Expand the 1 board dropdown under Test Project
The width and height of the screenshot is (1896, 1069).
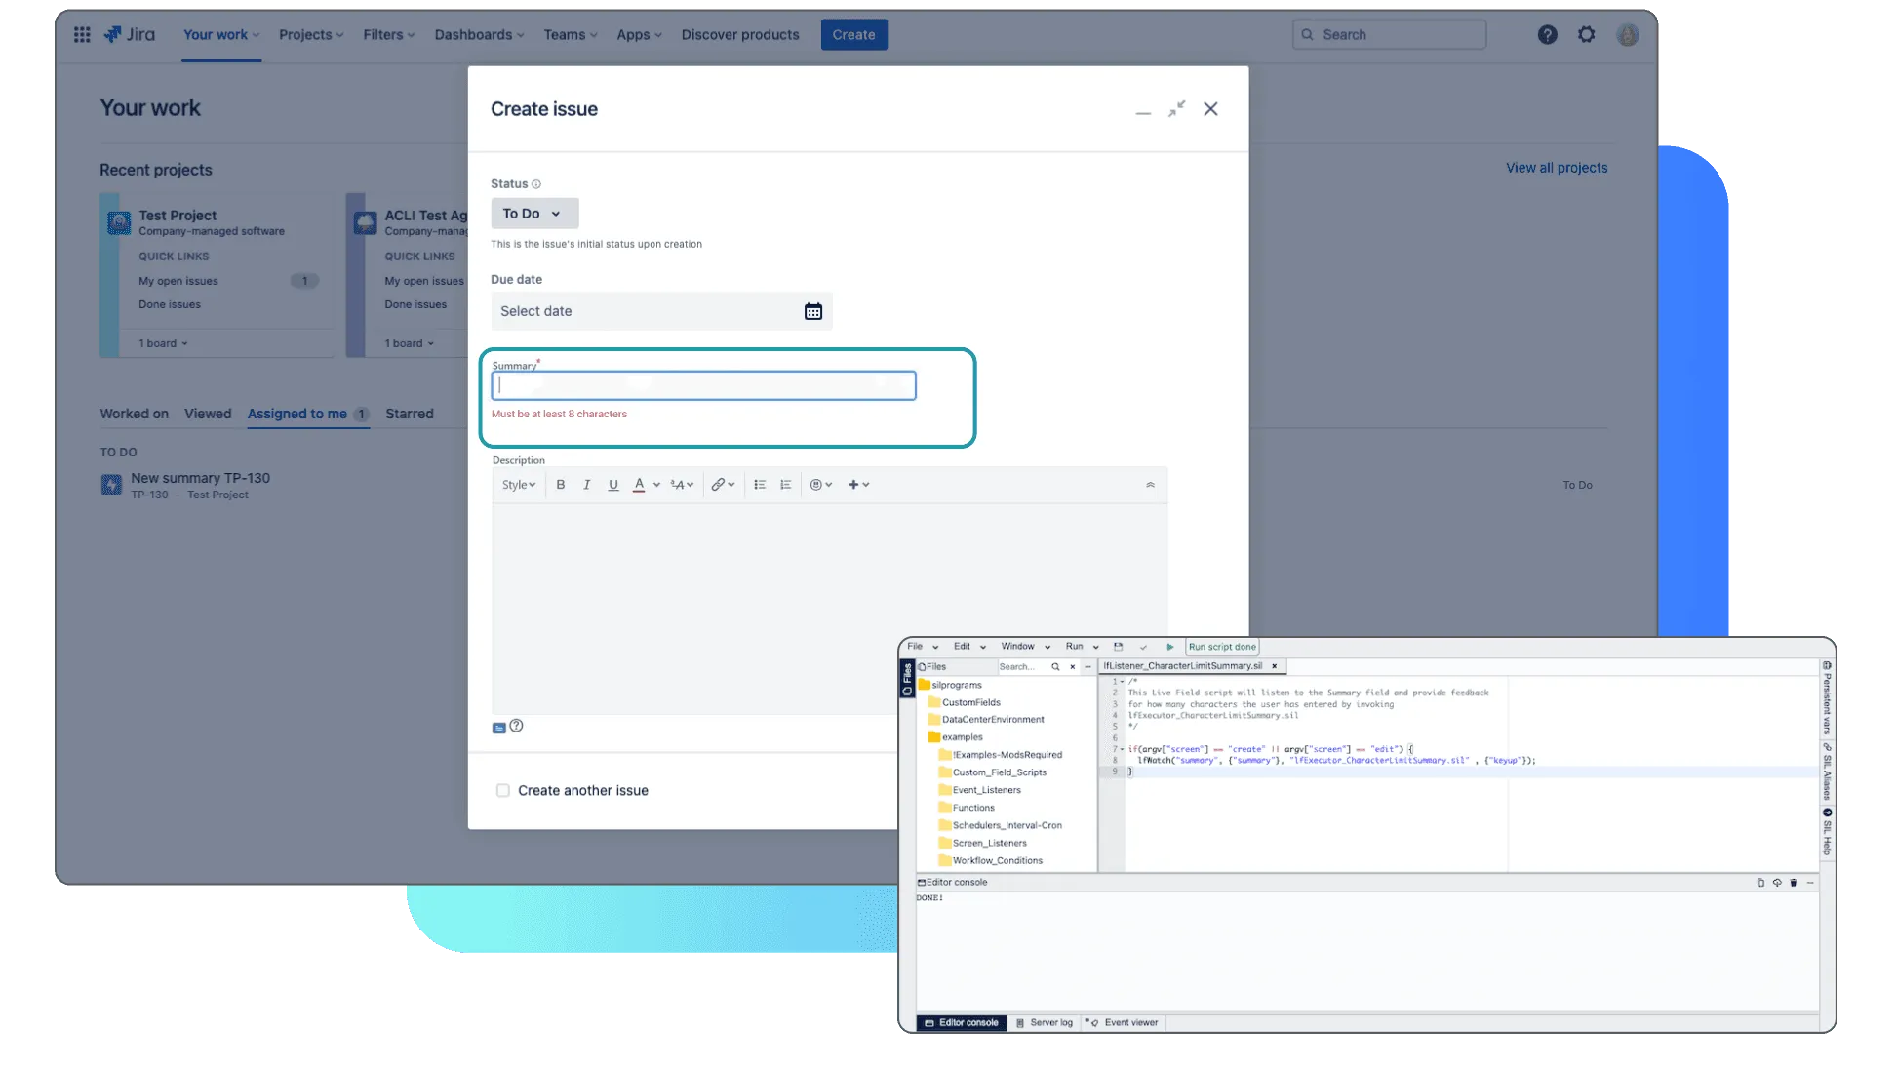click(x=163, y=343)
